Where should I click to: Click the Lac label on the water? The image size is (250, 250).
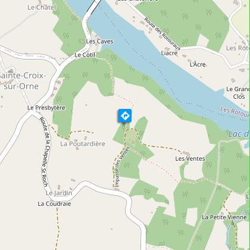239,134
